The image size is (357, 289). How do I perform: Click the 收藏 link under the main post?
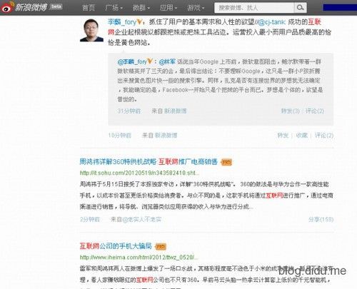click(302, 136)
